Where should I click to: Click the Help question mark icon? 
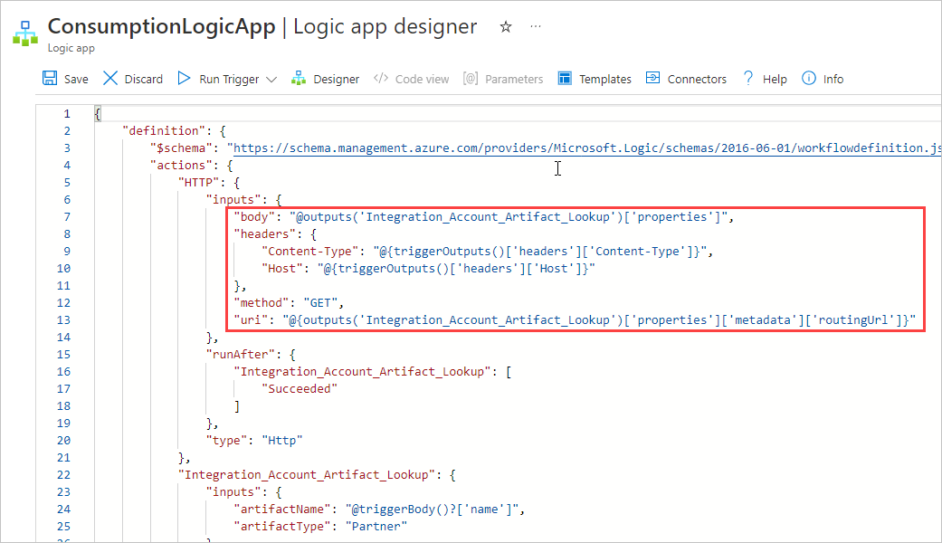pyautogui.click(x=748, y=78)
